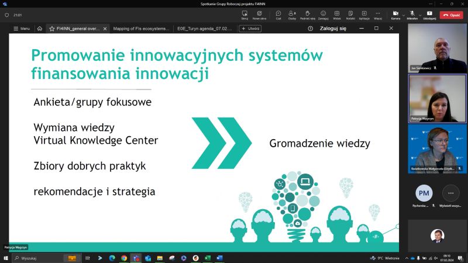Viewport: 468px width, 263px height.
Task: Switch to FI4INN_general over... tab
Action: 78,29
